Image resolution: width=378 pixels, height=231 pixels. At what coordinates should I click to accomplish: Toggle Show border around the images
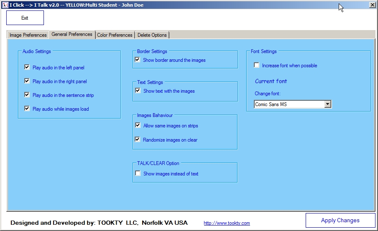[138, 60]
